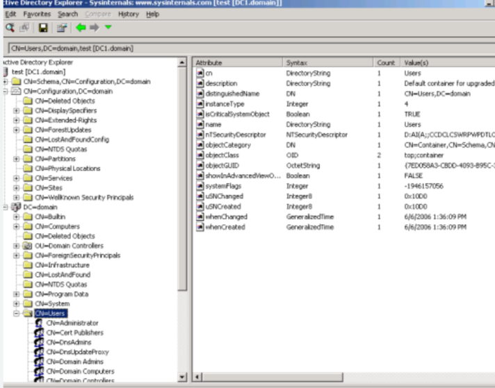Expand the CN=System tree node
This screenshot has height=388, width=495.
pyautogui.click(x=16, y=303)
